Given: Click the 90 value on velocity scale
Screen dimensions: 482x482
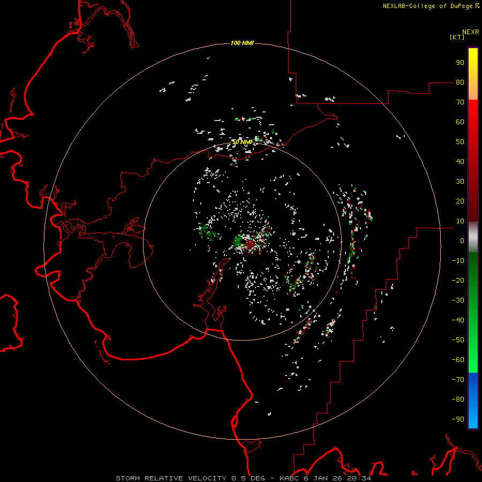Looking at the screenshot, I should (460, 63).
